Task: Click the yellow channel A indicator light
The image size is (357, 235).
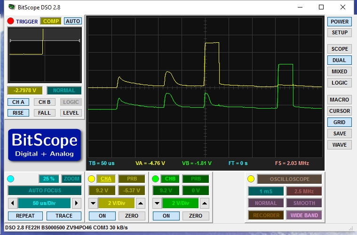Action: point(92,179)
